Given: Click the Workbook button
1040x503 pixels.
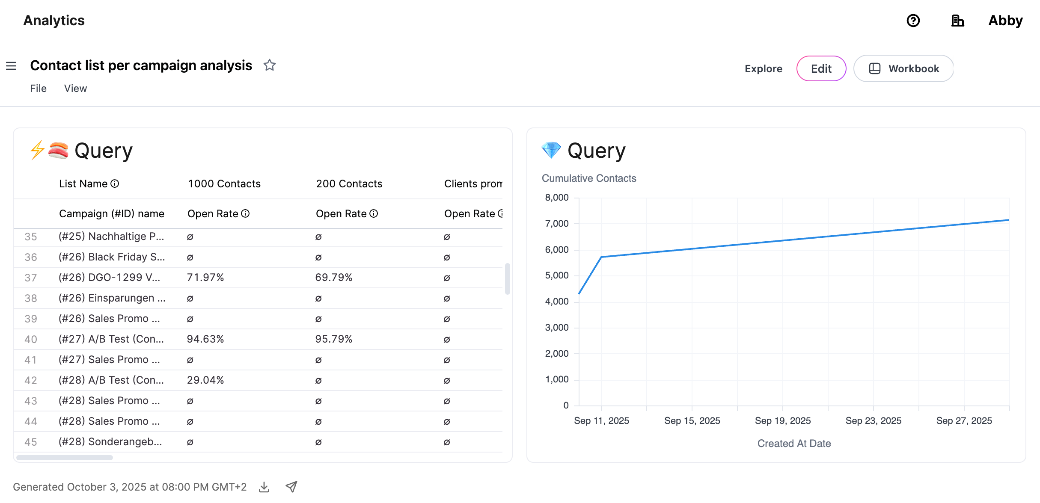Looking at the screenshot, I should [x=903, y=68].
